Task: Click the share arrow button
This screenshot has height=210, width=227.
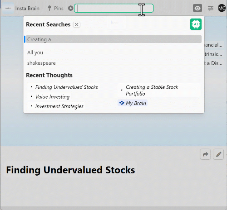Action: click(205, 154)
